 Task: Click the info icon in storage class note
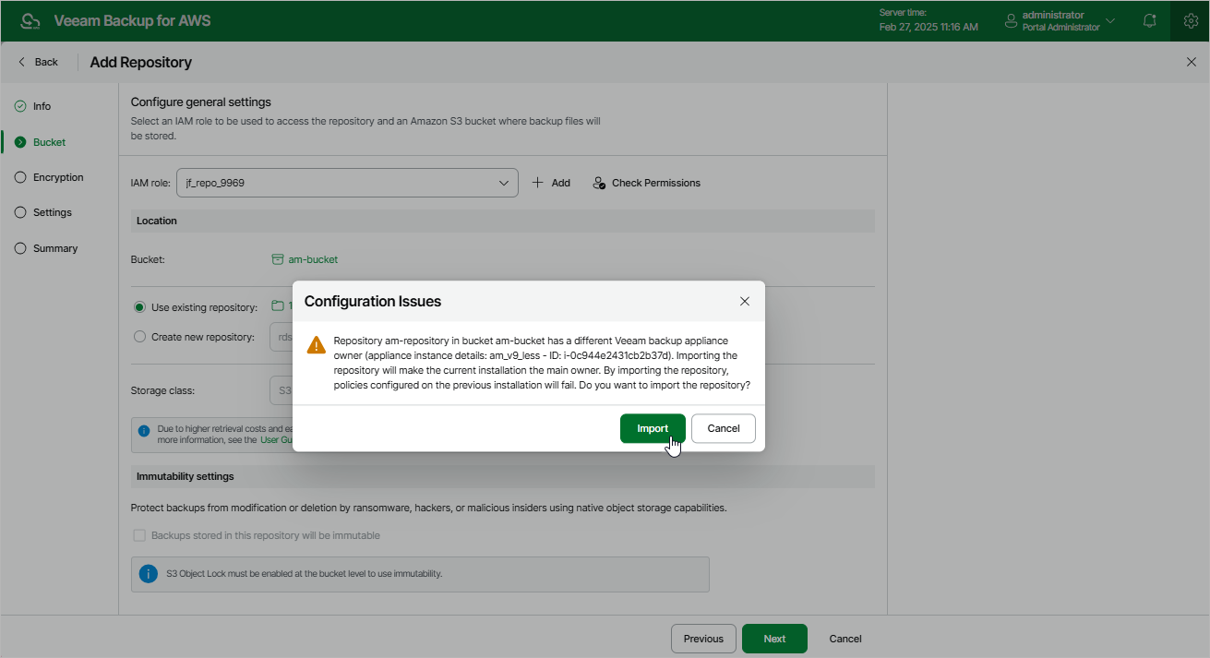144,431
